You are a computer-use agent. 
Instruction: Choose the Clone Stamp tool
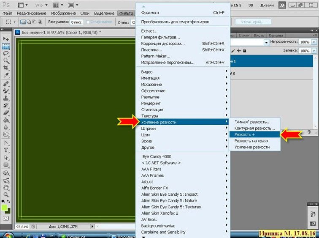pyautogui.click(x=6, y=98)
